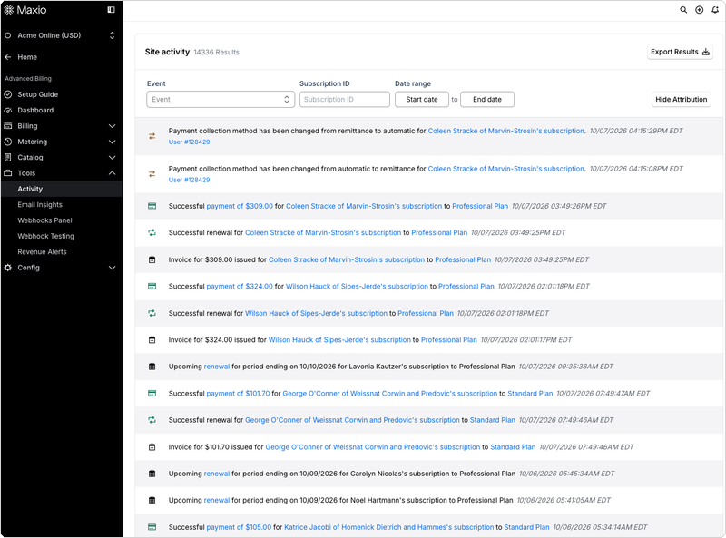Click the download icon in Export Results
Screen dimensions: 726x538
[x=706, y=52]
